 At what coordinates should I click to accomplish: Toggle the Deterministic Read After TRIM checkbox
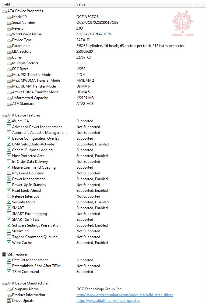point(9,265)
